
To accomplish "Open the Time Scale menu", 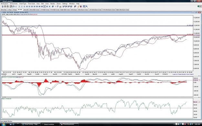I will coord(31,4).
